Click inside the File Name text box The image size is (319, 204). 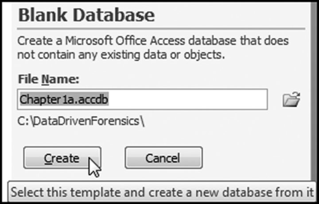point(186,100)
